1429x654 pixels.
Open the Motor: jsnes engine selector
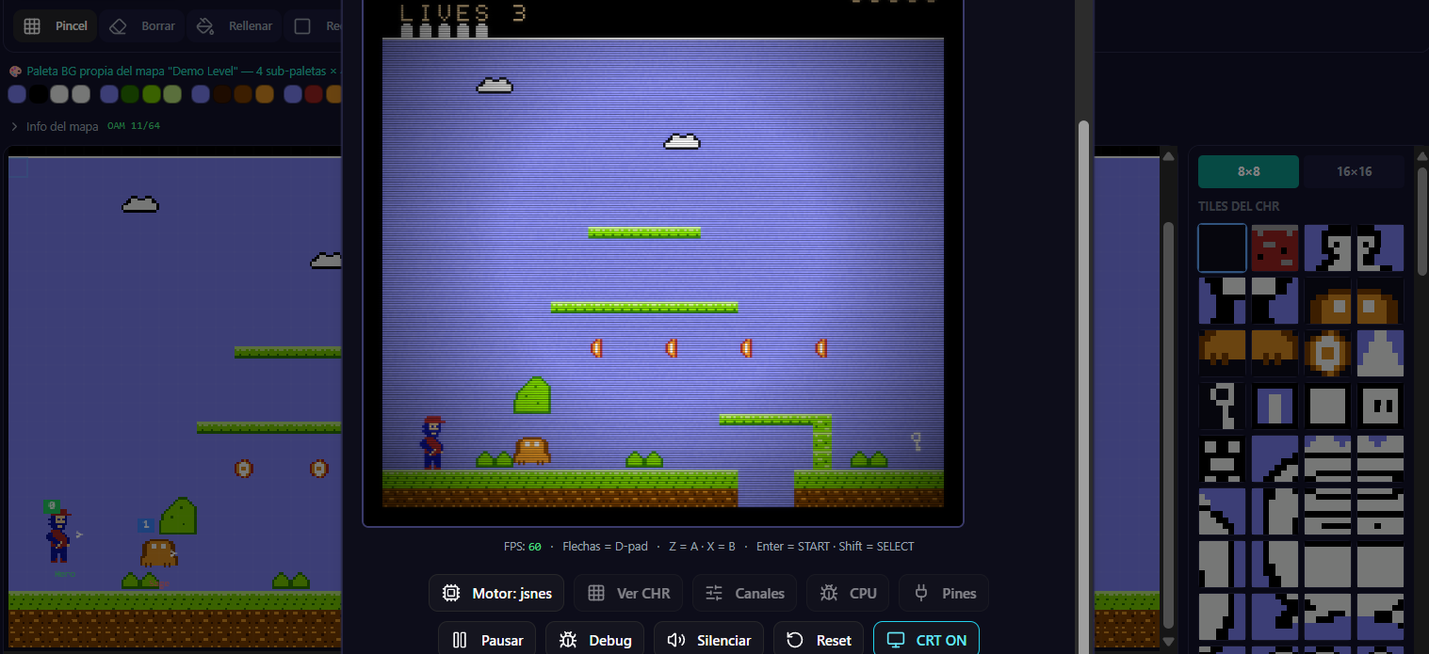pos(496,593)
